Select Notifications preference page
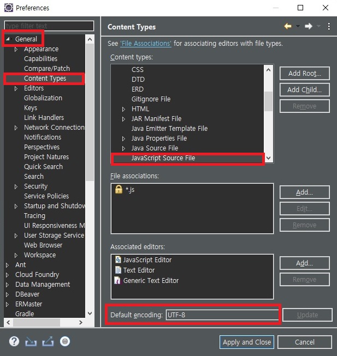The image size is (337, 356). tap(43, 137)
